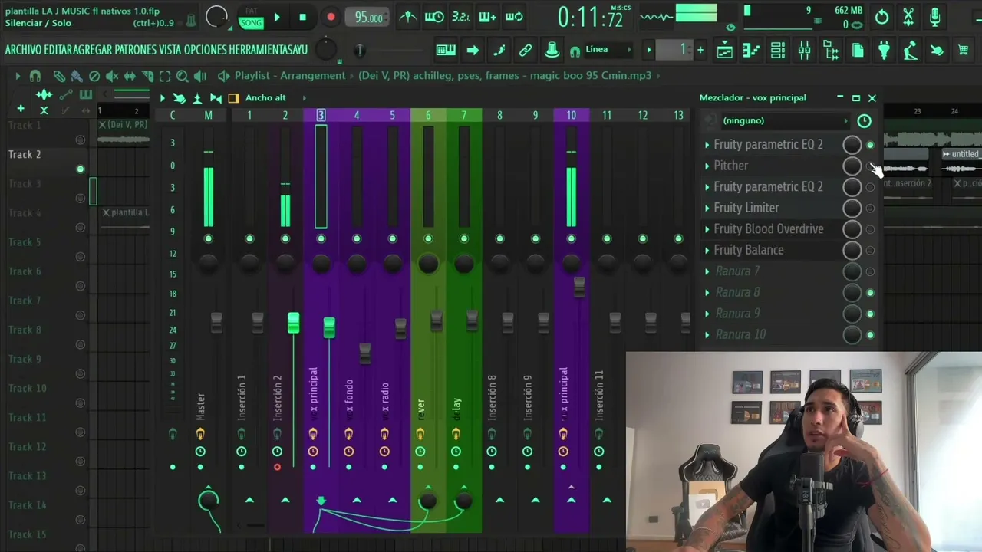This screenshot has height=552, width=982.
Task: Start playback with the Play button
Action: pyautogui.click(x=277, y=17)
